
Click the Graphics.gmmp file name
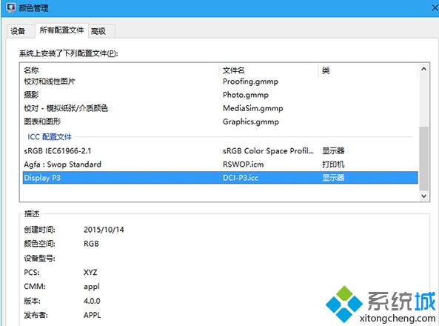(250, 122)
